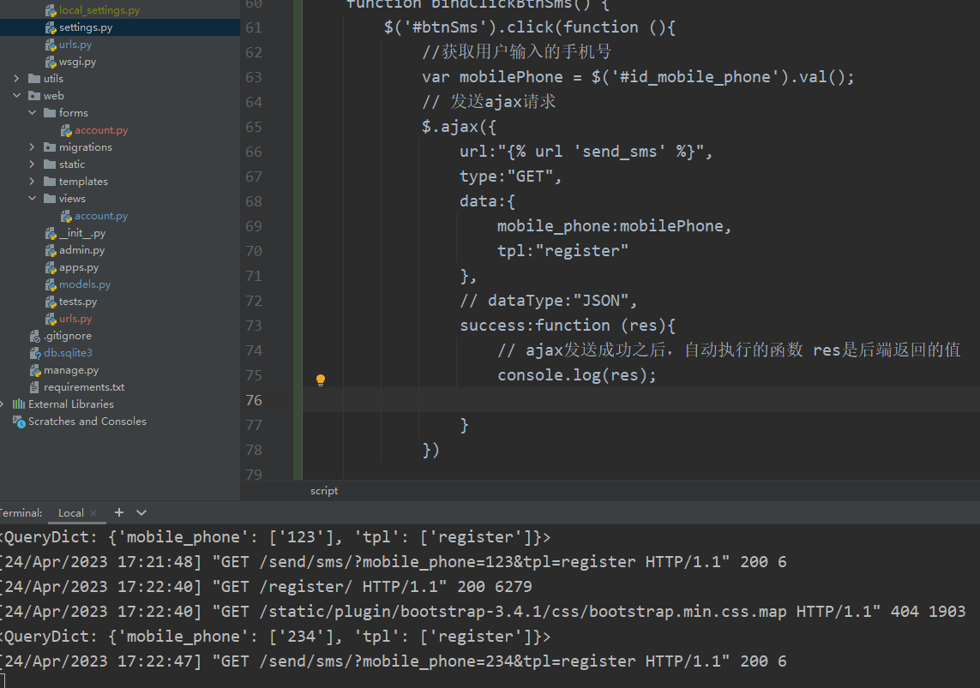The height and width of the screenshot is (688, 980).
Task: Select the views folder label
Action: (x=72, y=199)
